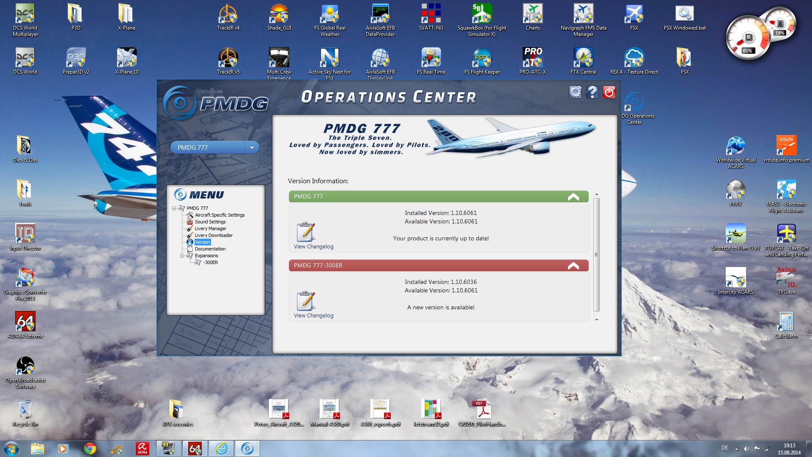Select the Prepar3D v2 desktop icon
This screenshot has height=457, width=812.
[x=76, y=61]
